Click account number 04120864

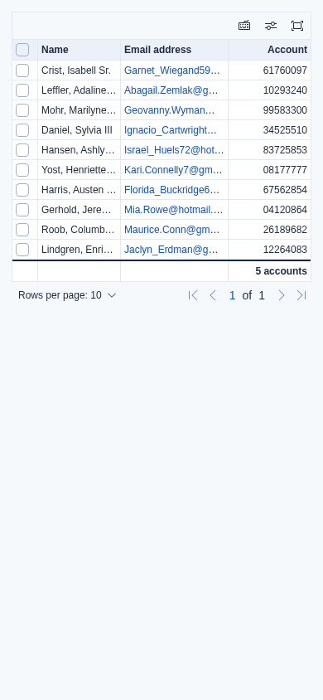coord(285,210)
